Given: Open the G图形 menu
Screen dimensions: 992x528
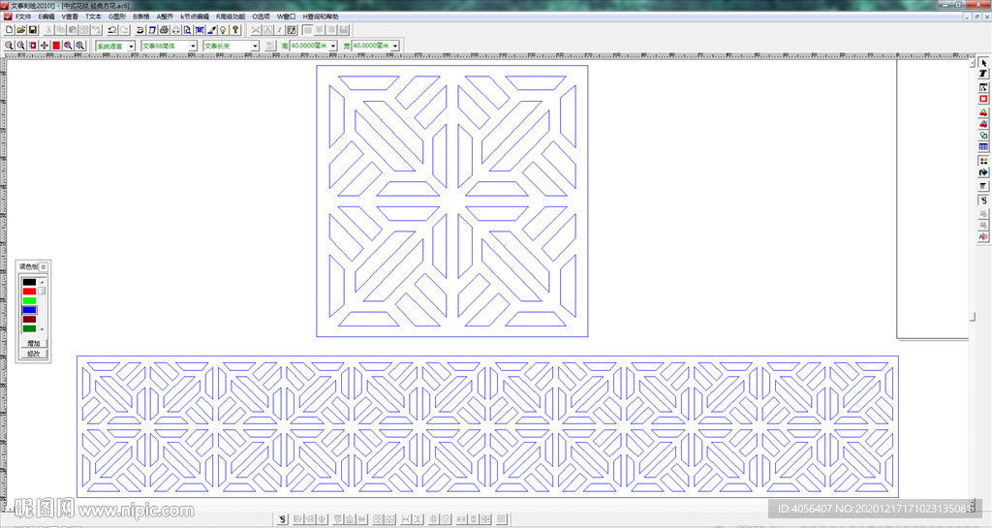Looking at the screenshot, I should [x=117, y=16].
